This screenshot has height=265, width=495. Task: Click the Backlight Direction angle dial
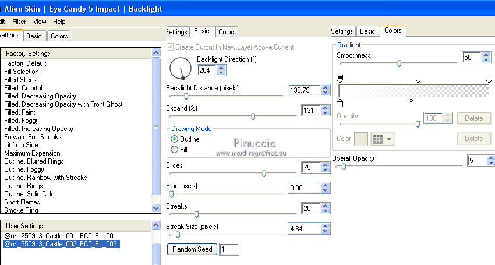(x=181, y=68)
